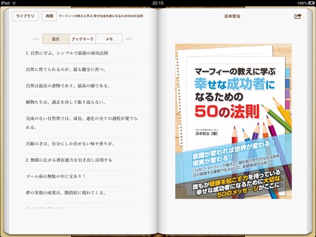Open 自然は最良の書物であり entry
This screenshot has height=237, width=316.
click(82, 86)
